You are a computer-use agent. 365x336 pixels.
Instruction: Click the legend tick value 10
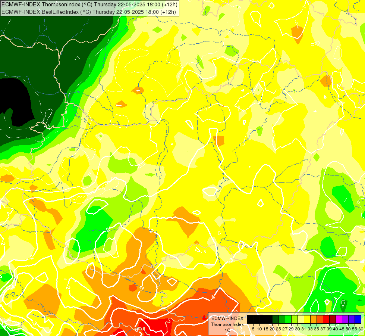pyautogui.click(x=259, y=329)
